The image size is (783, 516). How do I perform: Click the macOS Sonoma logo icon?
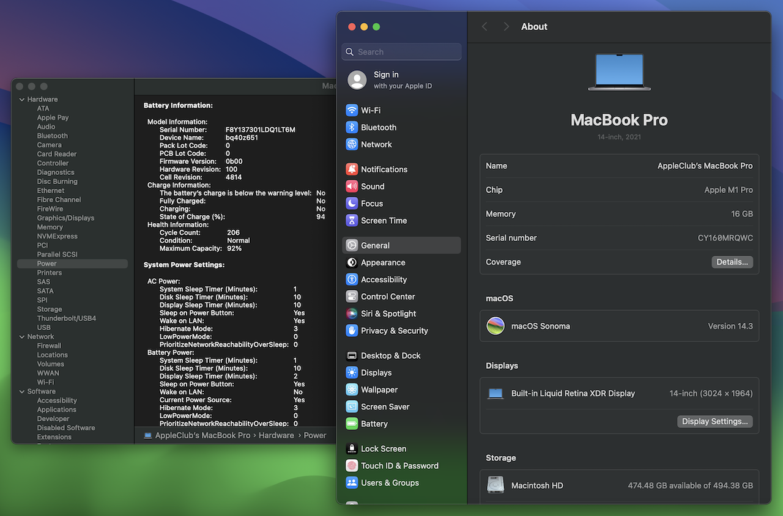click(495, 326)
